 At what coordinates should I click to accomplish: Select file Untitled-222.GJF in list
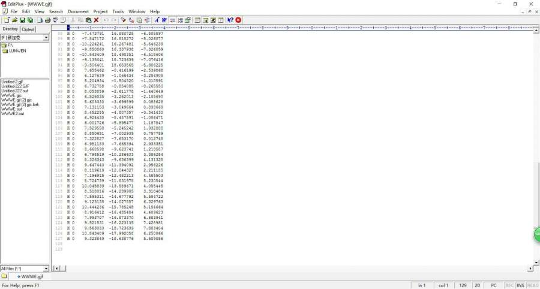coord(15,86)
